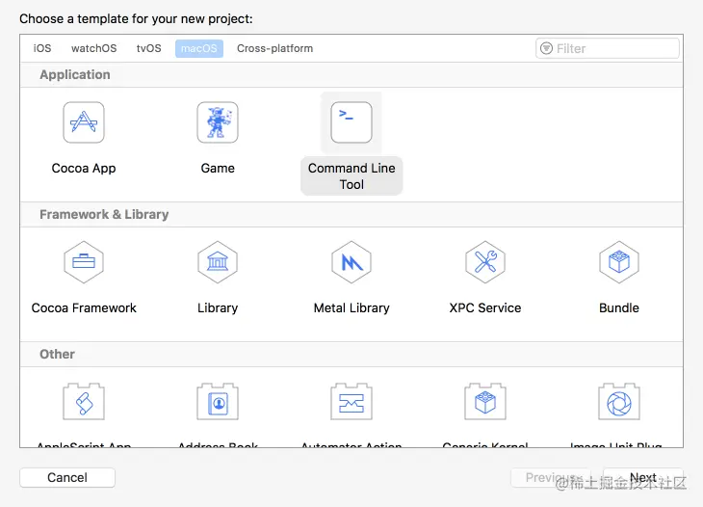The image size is (703, 507).
Task: Click the Cancel button
Action: [67, 477]
